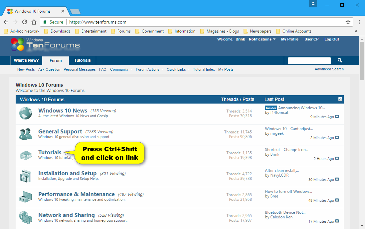Open the Installation and Setup forum icon
The image size is (365, 229).
pyautogui.click(x=26, y=176)
